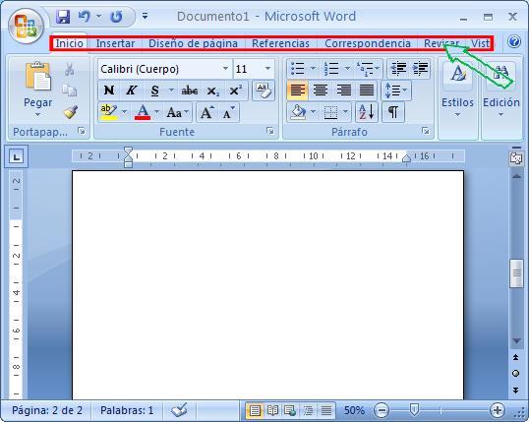Viewport: 529px width, 422px height.
Task: Undo the last action
Action: (84, 16)
